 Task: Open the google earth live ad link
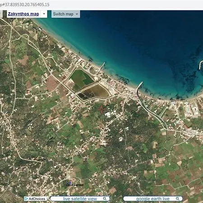point(153,198)
